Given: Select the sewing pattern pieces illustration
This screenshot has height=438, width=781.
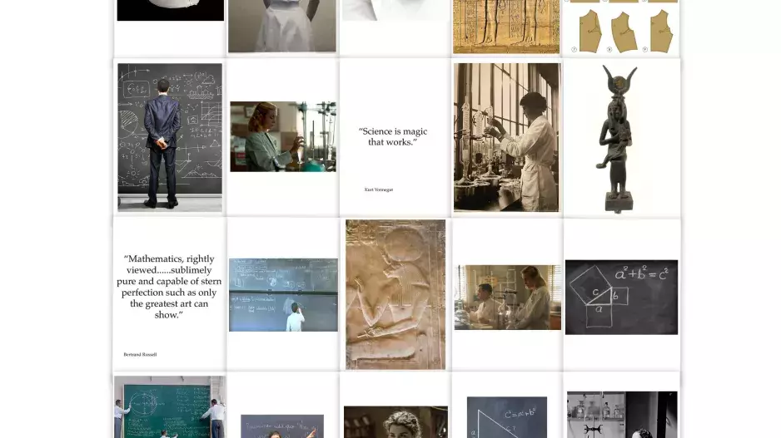Looking at the screenshot, I should point(622,27).
